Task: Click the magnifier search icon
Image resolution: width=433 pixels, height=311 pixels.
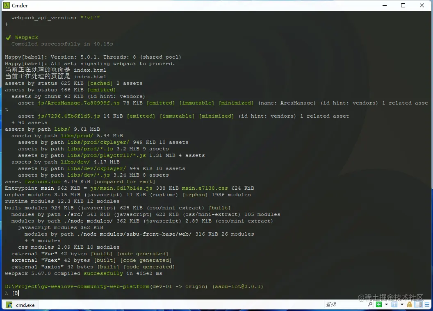Action: (370, 304)
